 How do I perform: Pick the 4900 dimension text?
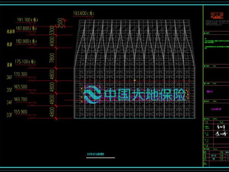click(52, 41)
